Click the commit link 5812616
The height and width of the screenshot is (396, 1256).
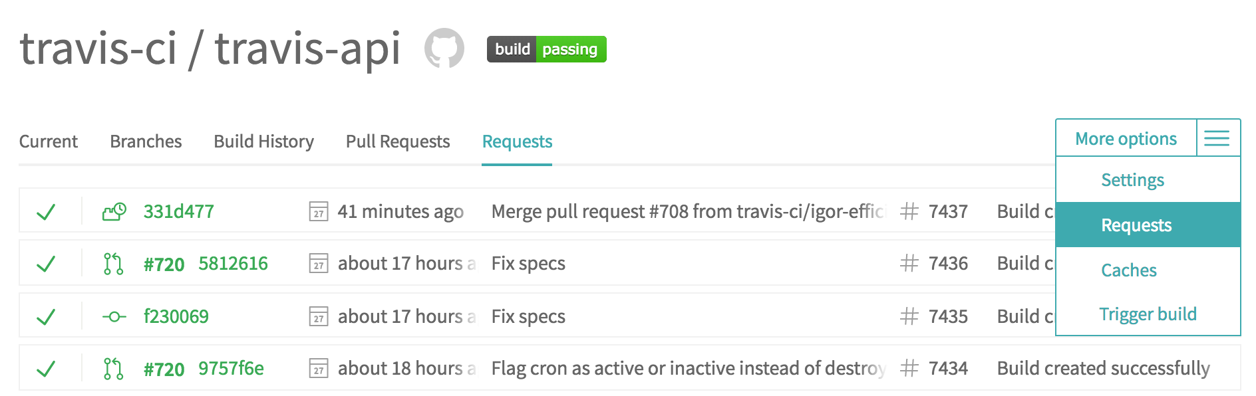(233, 263)
